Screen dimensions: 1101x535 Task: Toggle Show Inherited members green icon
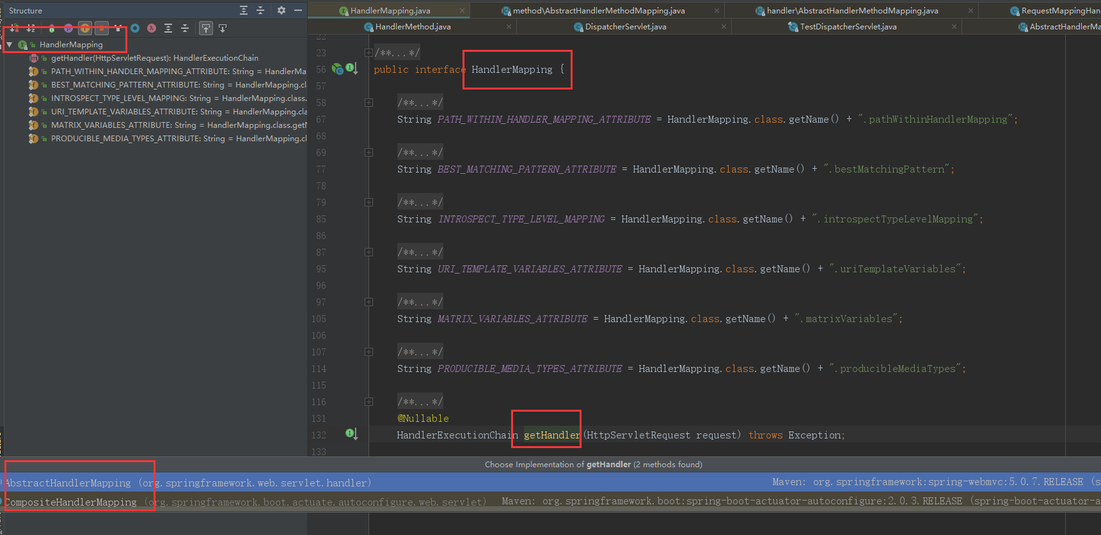tap(52, 28)
